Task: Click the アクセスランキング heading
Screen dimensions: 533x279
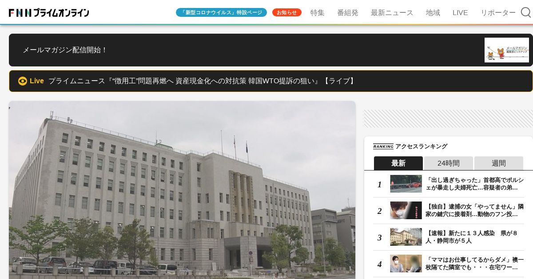Action: pyautogui.click(x=421, y=147)
